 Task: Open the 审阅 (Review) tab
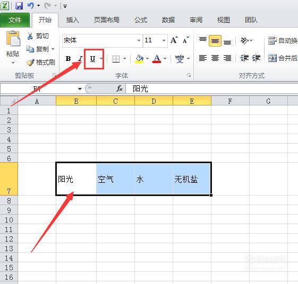pyautogui.click(x=196, y=20)
